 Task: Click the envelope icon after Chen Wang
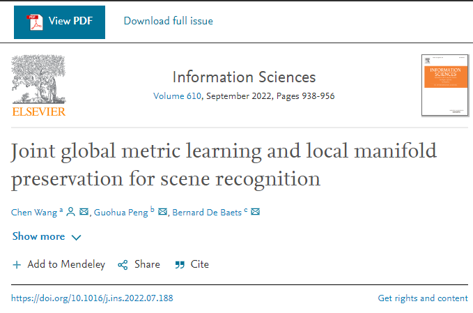tap(84, 212)
